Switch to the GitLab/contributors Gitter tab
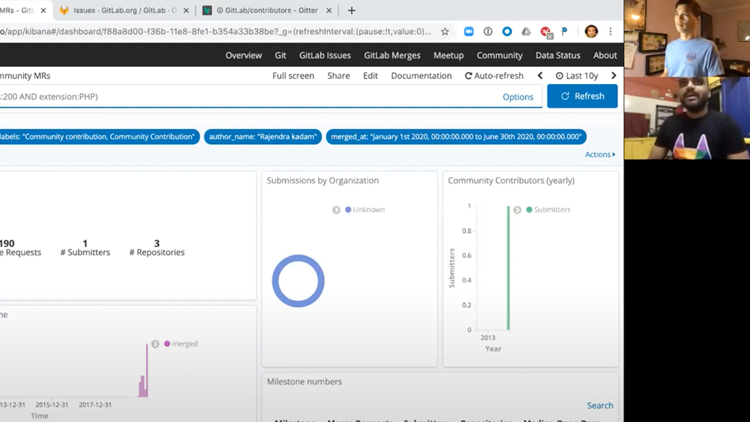Image resolution: width=750 pixels, height=422 pixels. coord(267,11)
